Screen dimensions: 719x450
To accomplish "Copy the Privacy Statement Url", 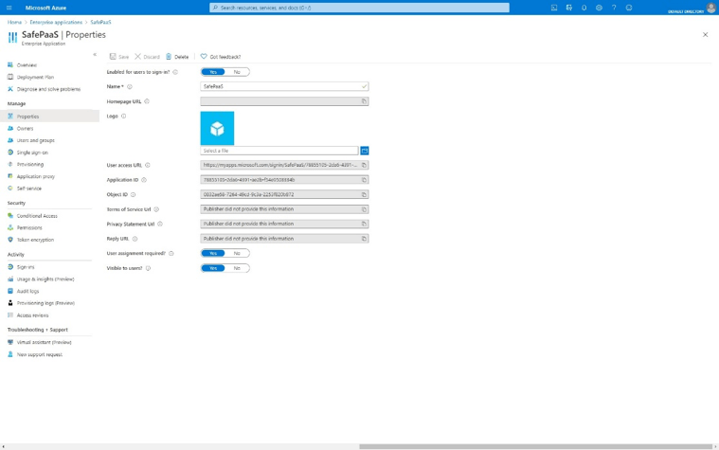I will coord(364,224).
